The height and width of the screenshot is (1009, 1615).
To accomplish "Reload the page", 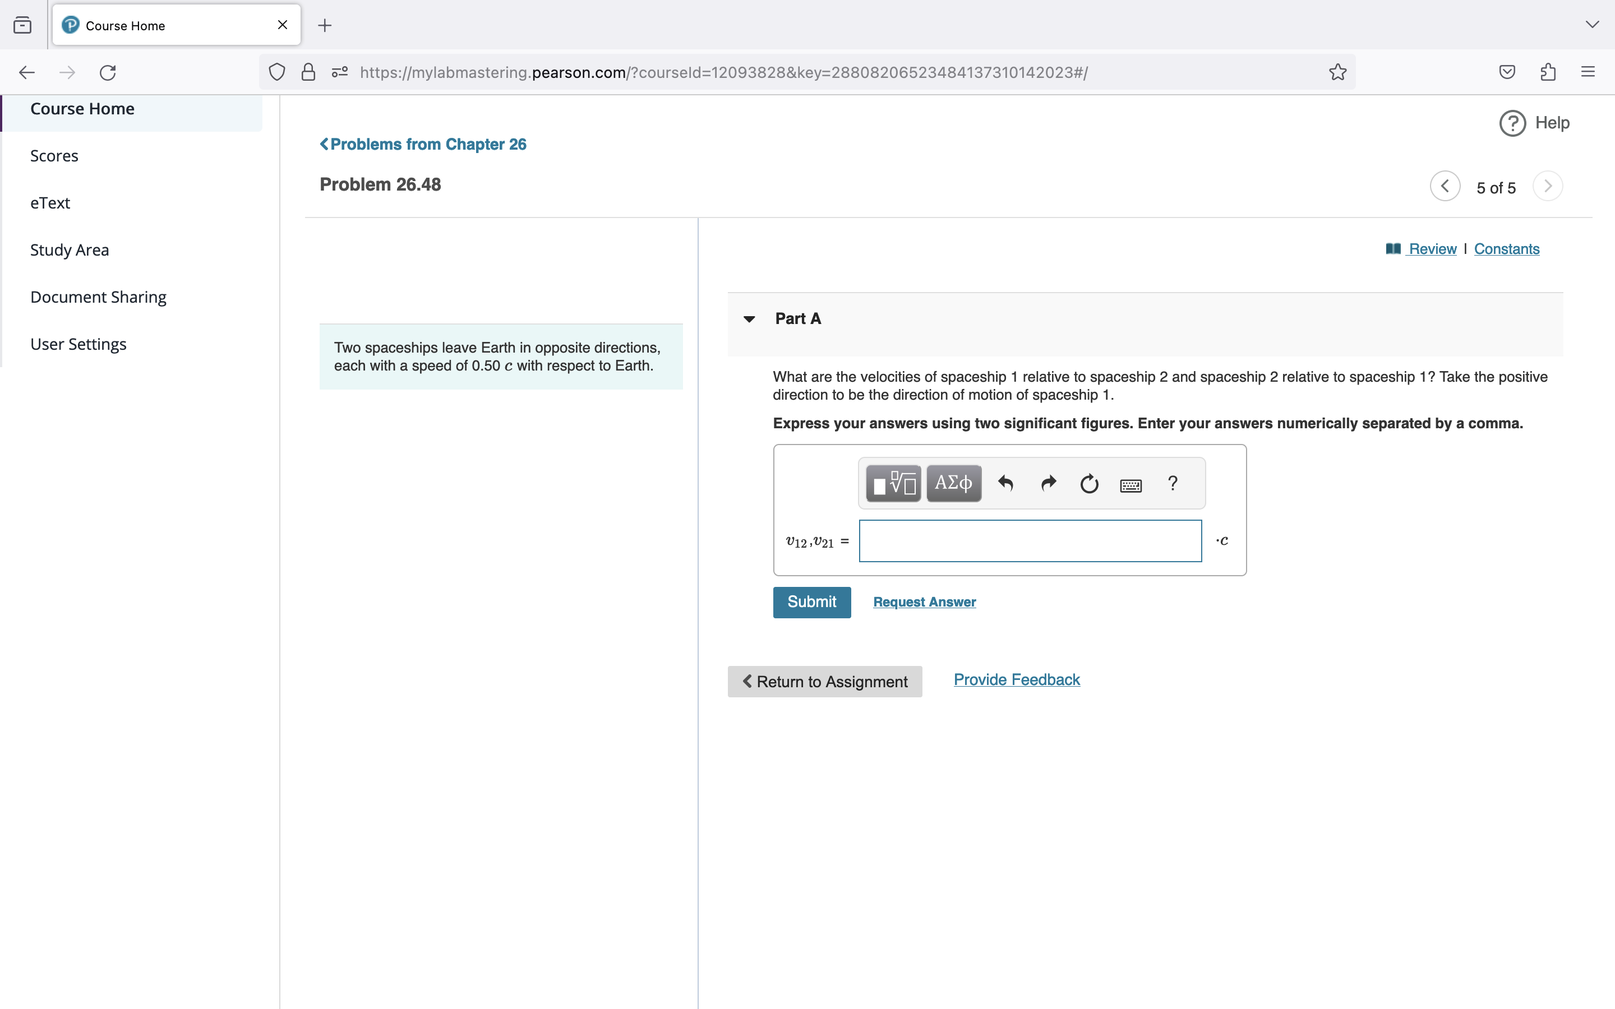I will [x=108, y=72].
